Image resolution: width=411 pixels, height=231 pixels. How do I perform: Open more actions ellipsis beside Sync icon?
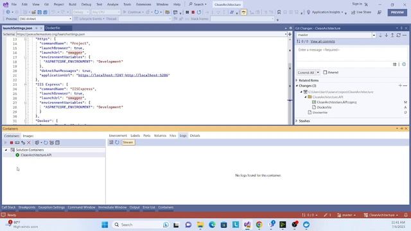tap(405, 35)
